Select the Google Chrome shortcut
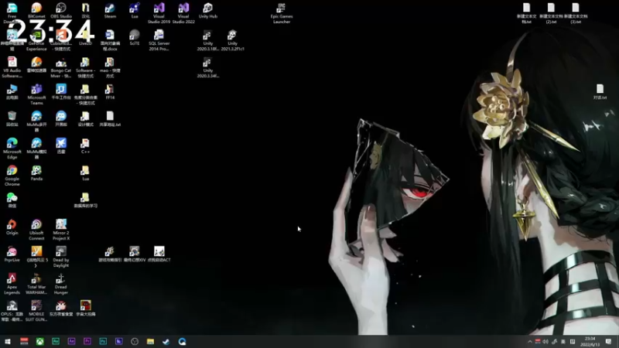 [12, 176]
